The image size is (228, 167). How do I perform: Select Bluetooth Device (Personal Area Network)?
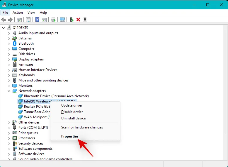click(x=56, y=96)
